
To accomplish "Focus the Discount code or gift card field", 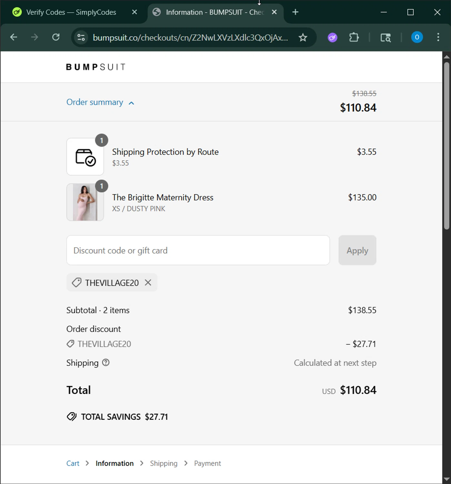I will [x=198, y=250].
